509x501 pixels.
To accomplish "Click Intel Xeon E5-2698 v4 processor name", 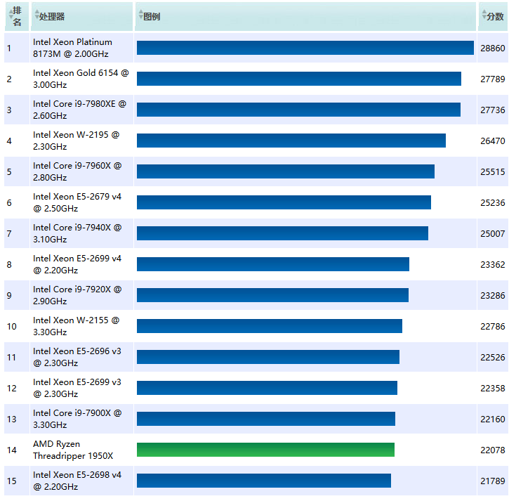I will point(77,481).
